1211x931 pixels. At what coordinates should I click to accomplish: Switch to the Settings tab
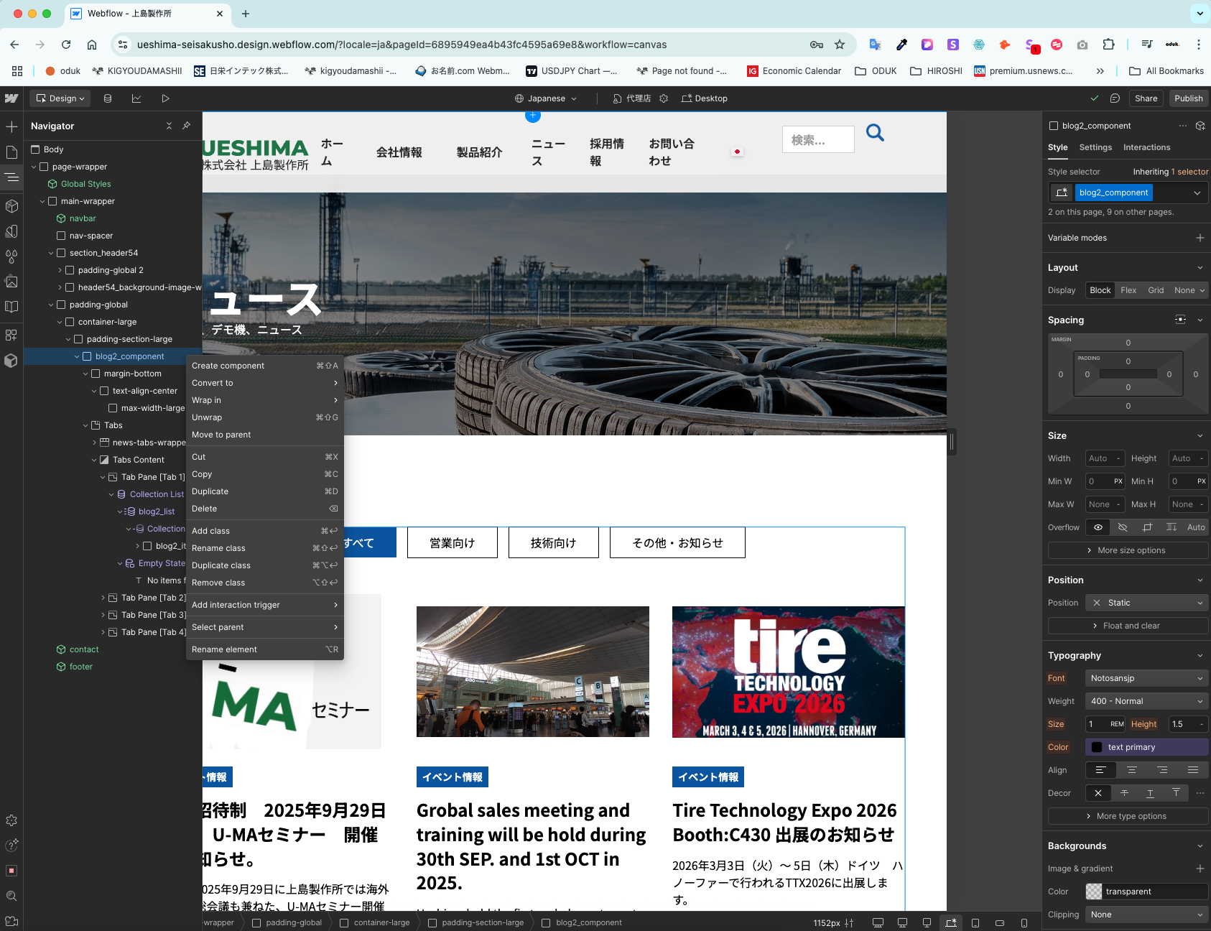point(1095,147)
